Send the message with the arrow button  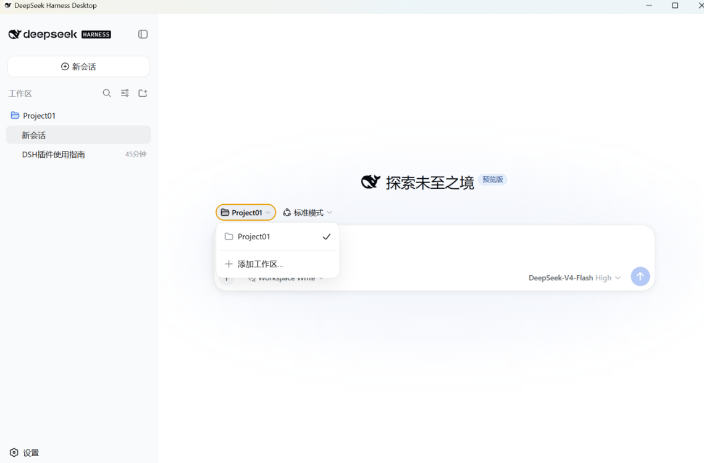click(x=640, y=276)
